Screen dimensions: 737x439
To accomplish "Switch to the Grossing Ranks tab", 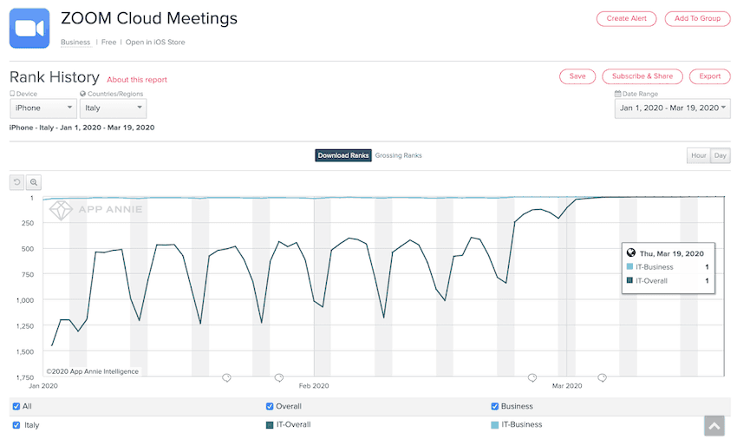I will pyautogui.click(x=398, y=155).
